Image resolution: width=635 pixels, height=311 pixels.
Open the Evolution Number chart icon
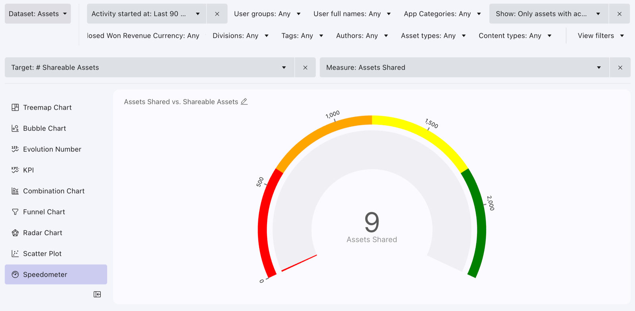15,149
